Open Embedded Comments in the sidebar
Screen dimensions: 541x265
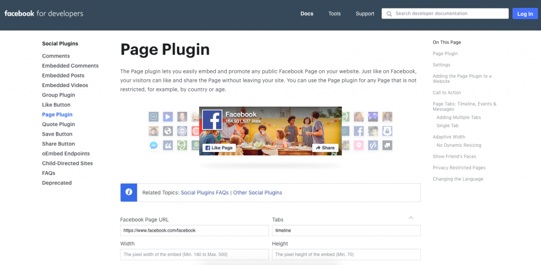70,65
